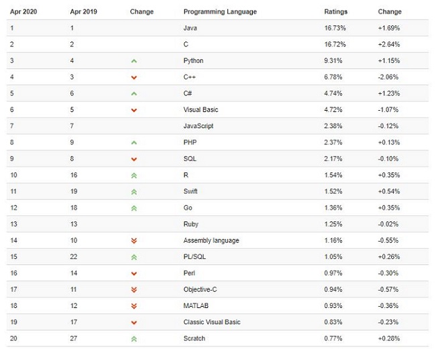Click the green up arrow in Python row
The height and width of the screenshot is (351, 436).
pyautogui.click(x=134, y=61)
